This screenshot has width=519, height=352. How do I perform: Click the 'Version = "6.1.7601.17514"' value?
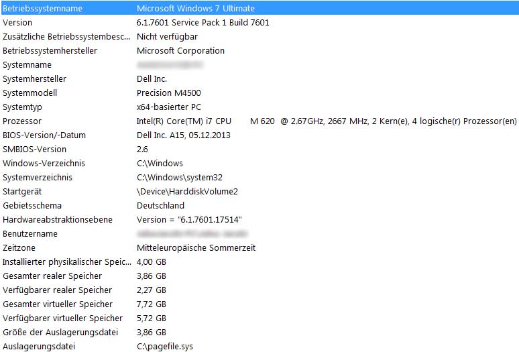189,220
